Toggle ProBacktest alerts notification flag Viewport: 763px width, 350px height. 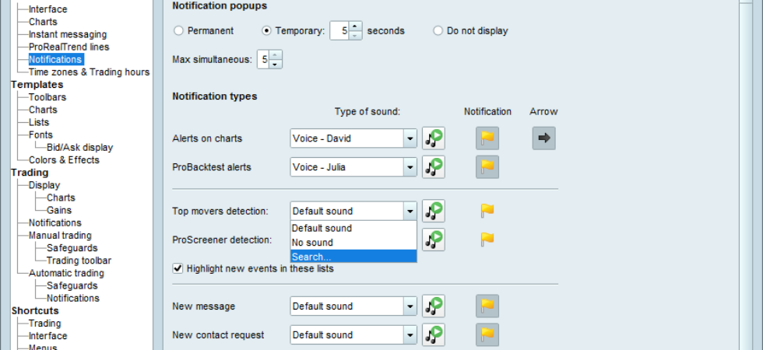click(x=487, y=166)
